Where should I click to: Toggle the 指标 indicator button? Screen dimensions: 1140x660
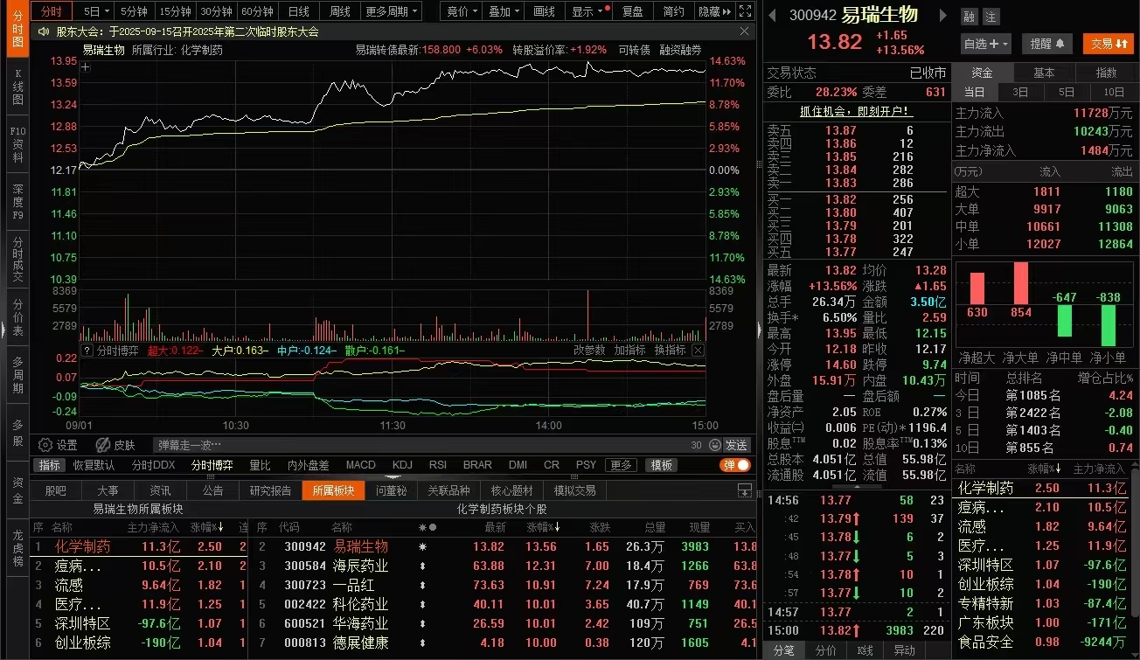tap(50, 465)
